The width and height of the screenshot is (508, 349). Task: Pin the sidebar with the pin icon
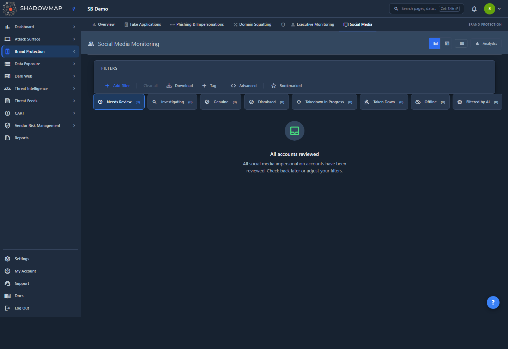click(x=74, y=9)
